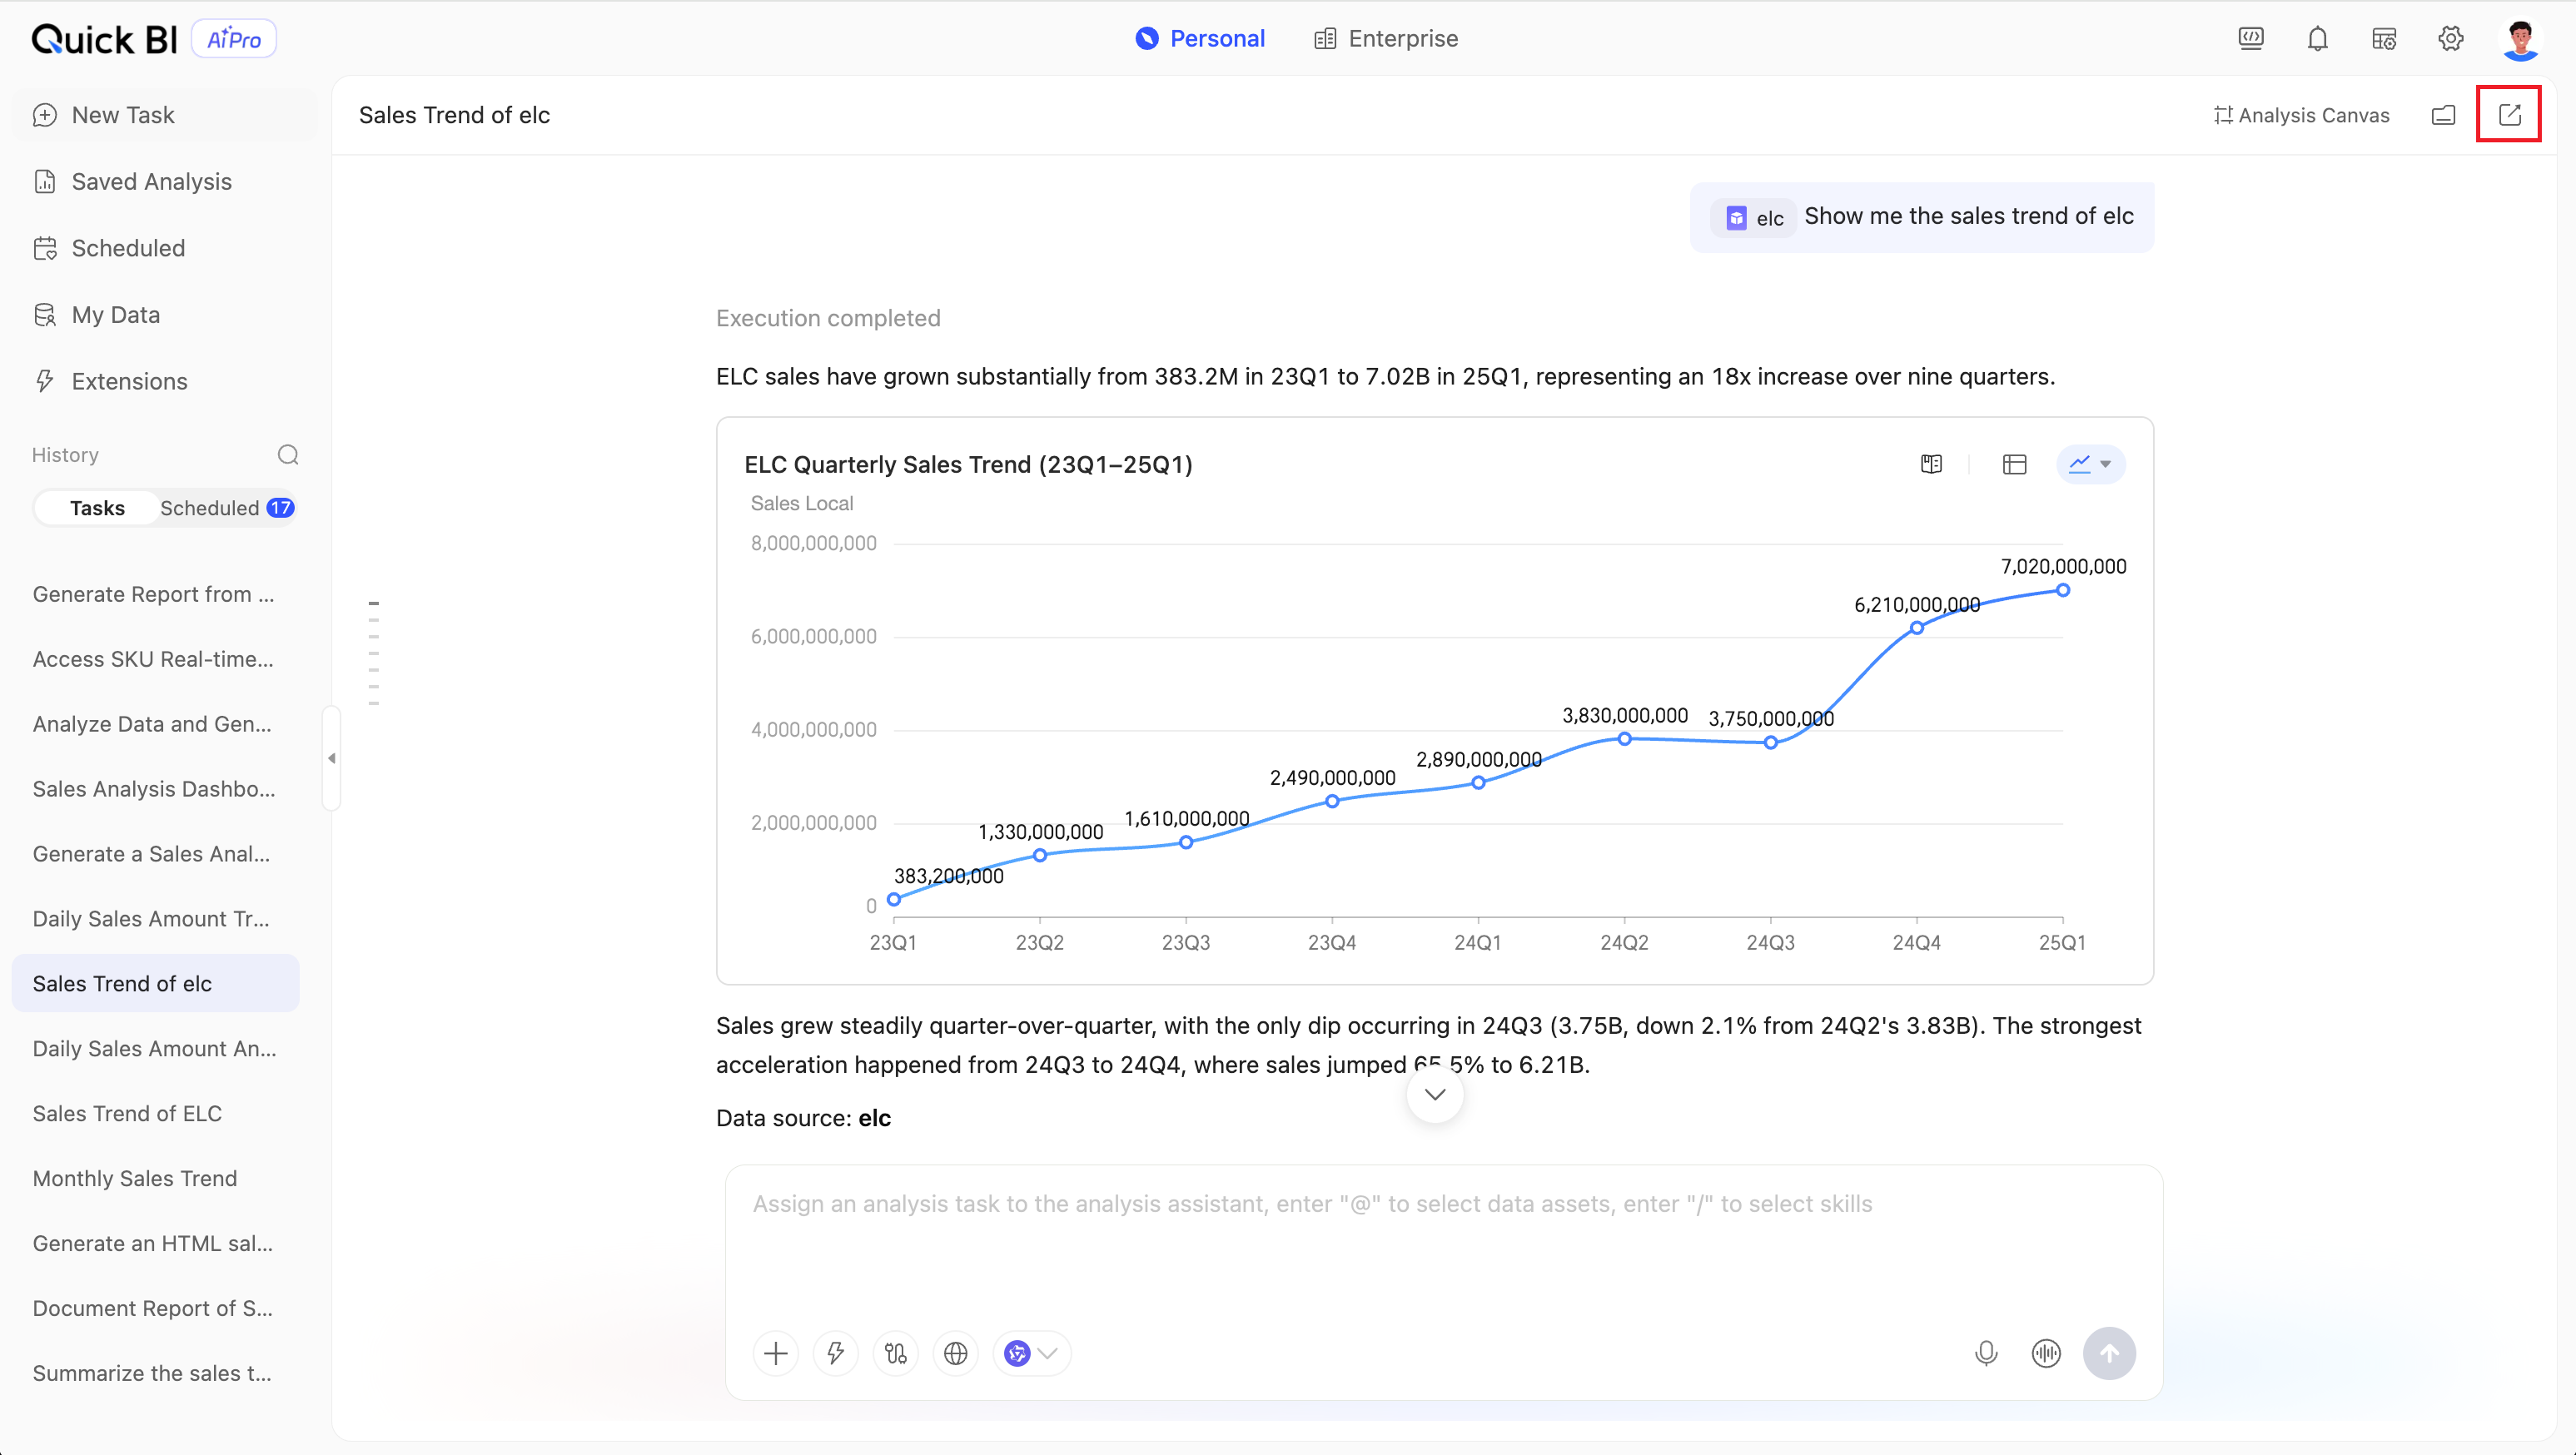Open Scheduled in sidebar menu

pyautogui.click(x=164, y=248)
